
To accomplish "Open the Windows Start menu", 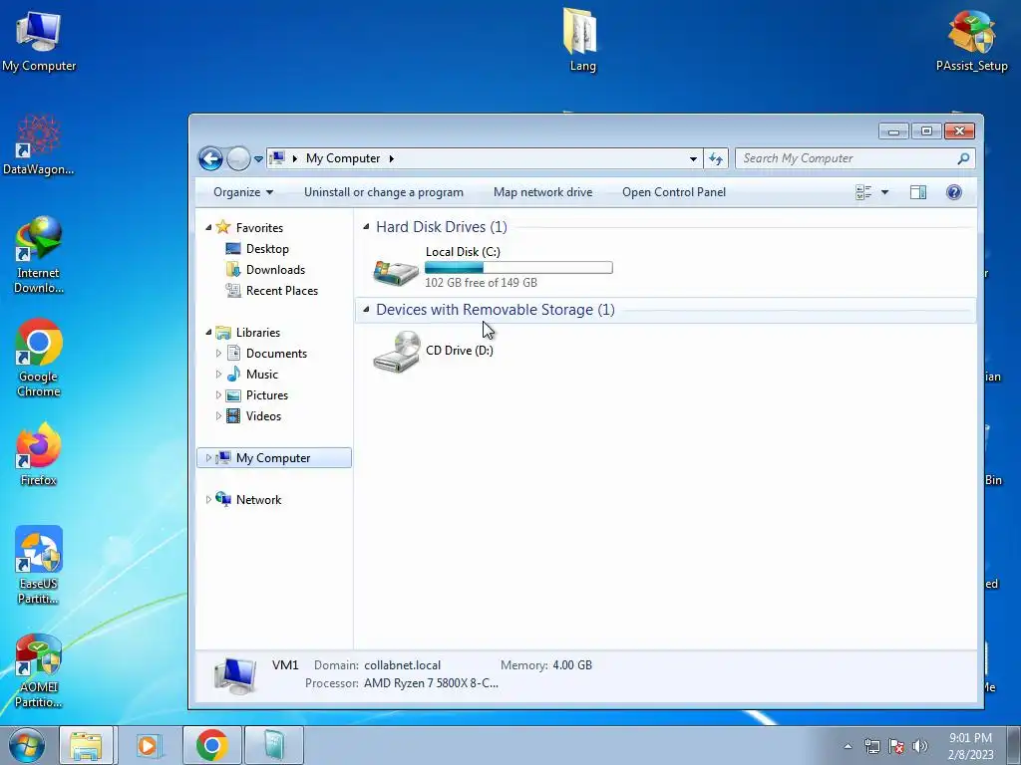I will (x=27, y=745).
